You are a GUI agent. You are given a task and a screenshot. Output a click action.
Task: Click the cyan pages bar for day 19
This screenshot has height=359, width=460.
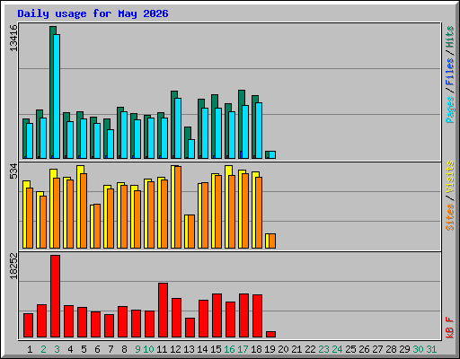point(272,154)
